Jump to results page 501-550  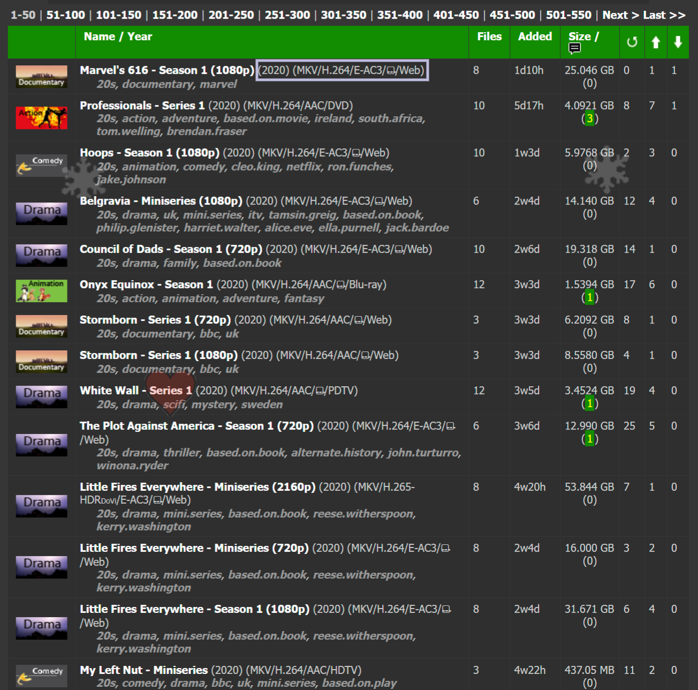568,15
